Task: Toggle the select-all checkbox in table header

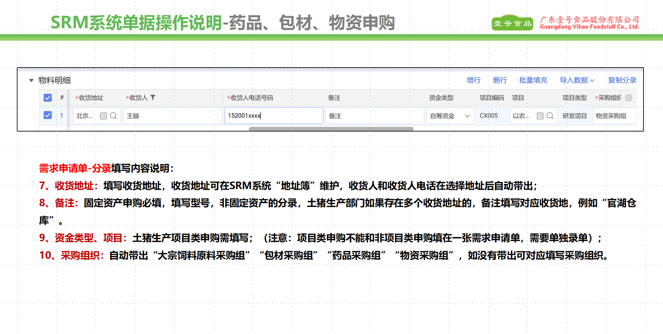Action: (48, 98)
